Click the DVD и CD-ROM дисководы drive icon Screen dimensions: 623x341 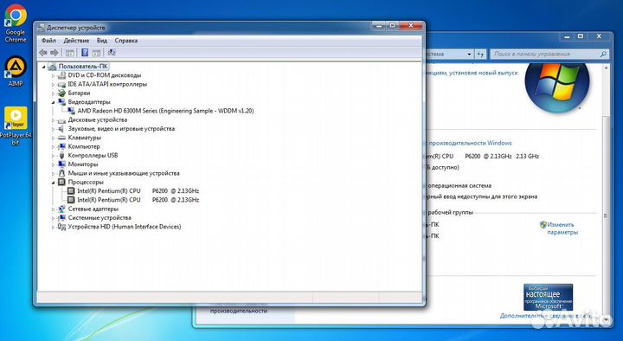click(x=61, y=75)
